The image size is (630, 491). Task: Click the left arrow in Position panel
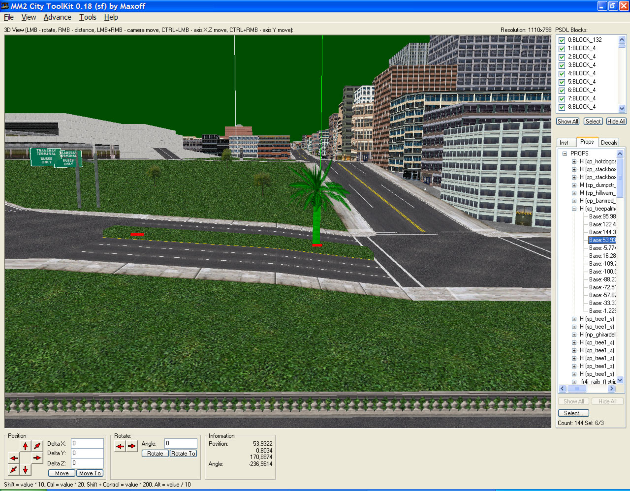click(x=14, y=458)
